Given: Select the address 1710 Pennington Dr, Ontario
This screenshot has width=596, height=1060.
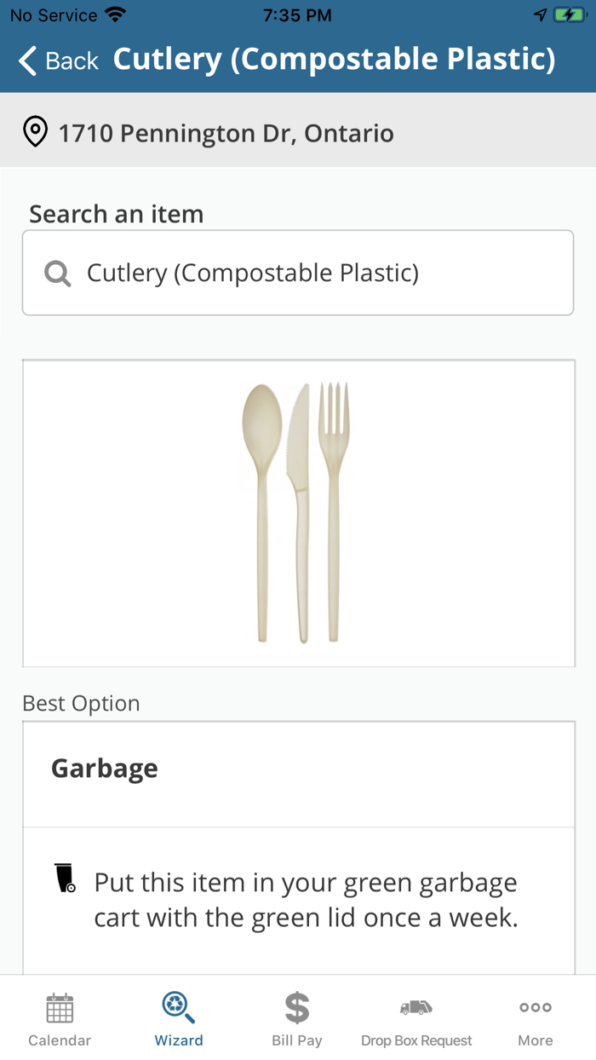Looking at the screenshot, I should click(x=225, y=132).
